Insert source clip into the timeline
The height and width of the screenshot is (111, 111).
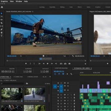tap(61, 64)
